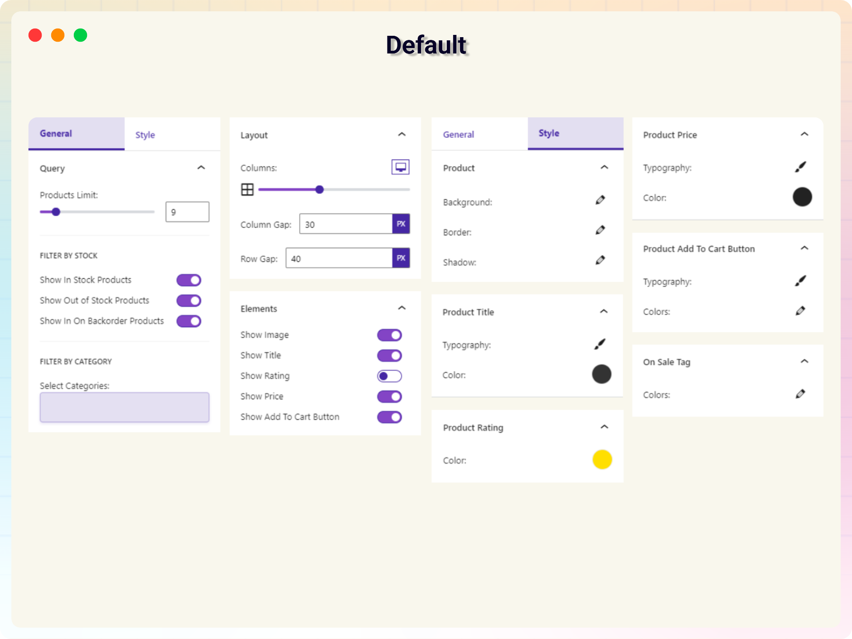Click the Layout section heading
Screen dimensions: 852x639
tap(254, 135)
